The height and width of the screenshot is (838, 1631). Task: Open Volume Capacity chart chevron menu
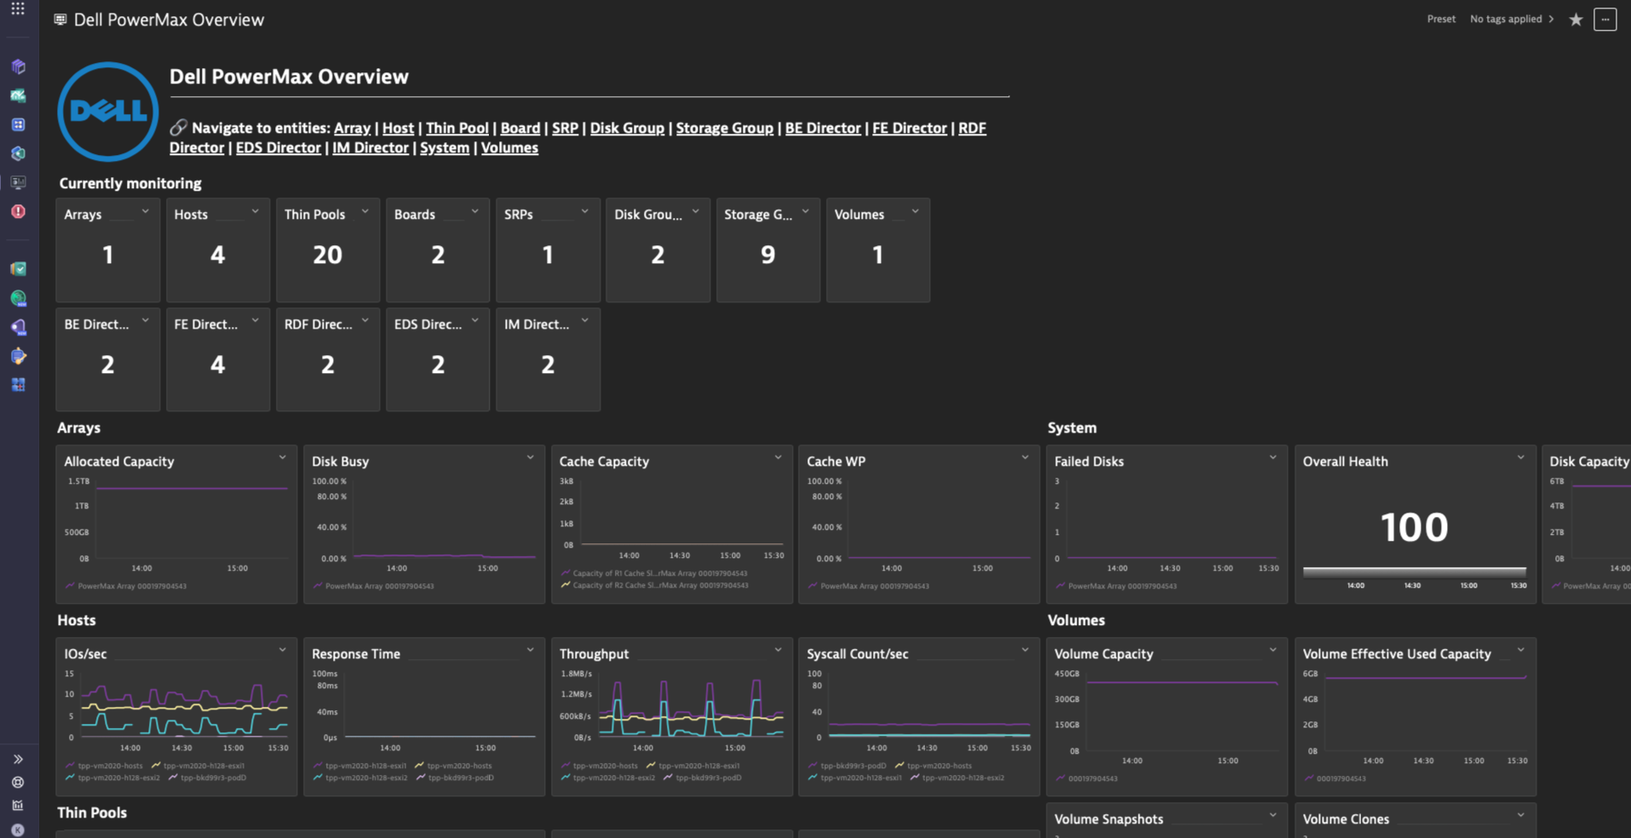(x=1273, y=650)
